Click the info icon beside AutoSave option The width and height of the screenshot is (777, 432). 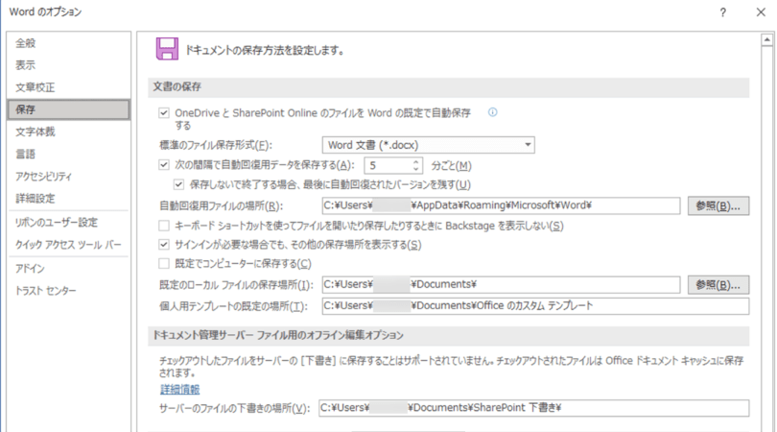pos(492,112)
